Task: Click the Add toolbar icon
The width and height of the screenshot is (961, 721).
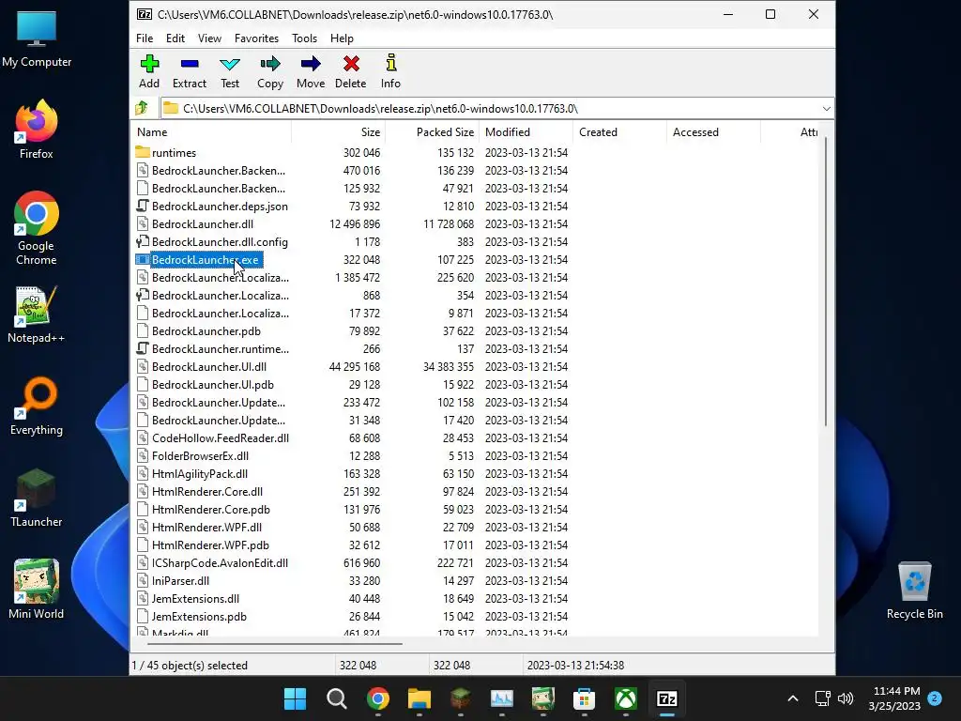Action: [149, 71]
